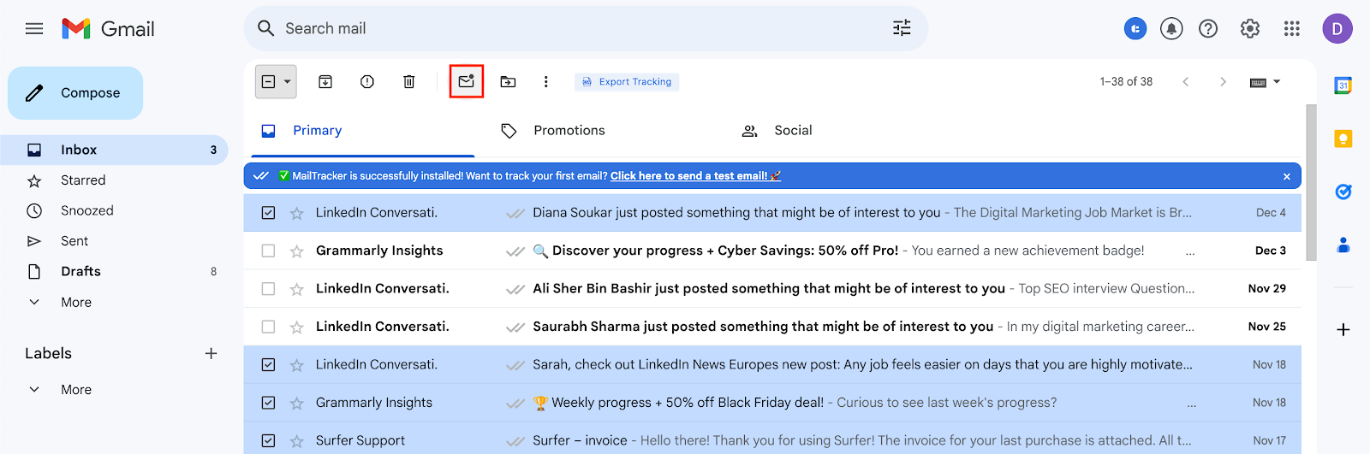Open Contacts side panel icon
Viewport: 1370px width, 454px height.
(1343, 245)
